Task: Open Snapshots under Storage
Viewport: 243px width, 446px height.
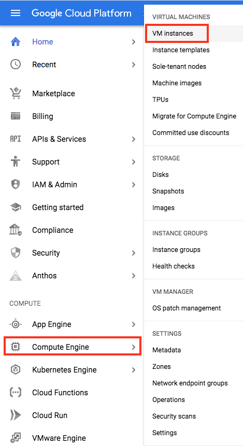Action: [168, 191]
